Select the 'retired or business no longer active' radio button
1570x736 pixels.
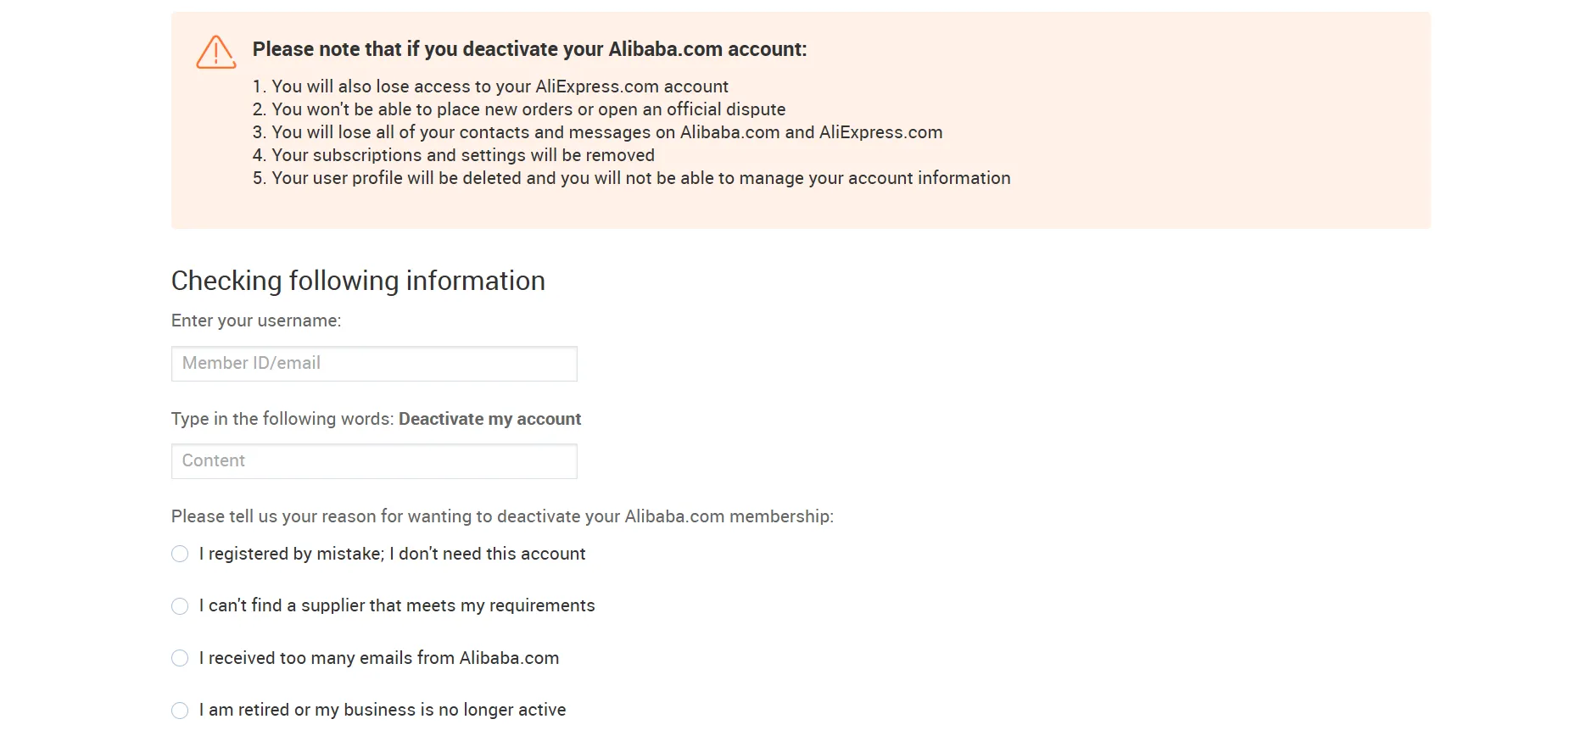[x=180, y=711]
